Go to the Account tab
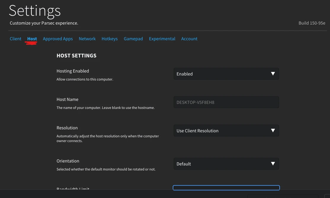The image size is (330, 198). click(189, 39)
